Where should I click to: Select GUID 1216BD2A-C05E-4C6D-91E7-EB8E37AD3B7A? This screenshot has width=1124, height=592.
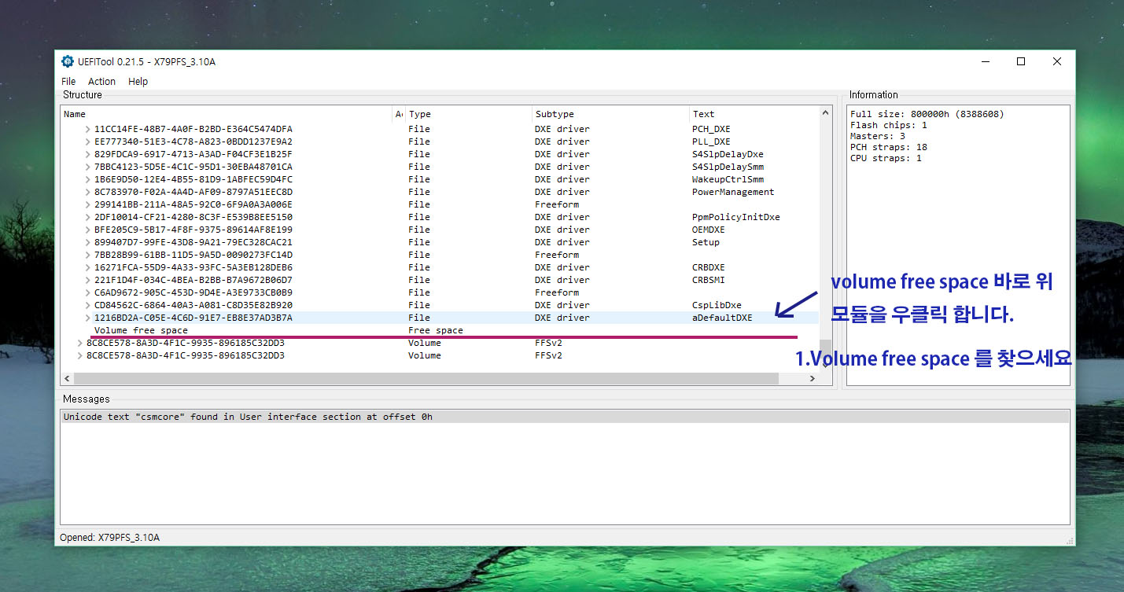193,318
